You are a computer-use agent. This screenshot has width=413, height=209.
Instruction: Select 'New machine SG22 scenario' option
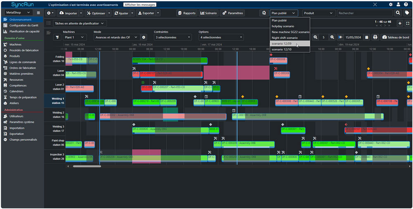(290, 32)
